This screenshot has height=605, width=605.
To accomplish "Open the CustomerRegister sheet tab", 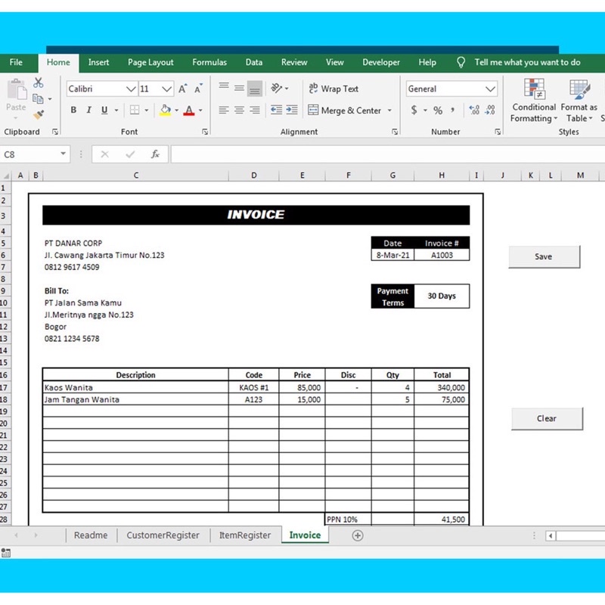I will (163, 535).
